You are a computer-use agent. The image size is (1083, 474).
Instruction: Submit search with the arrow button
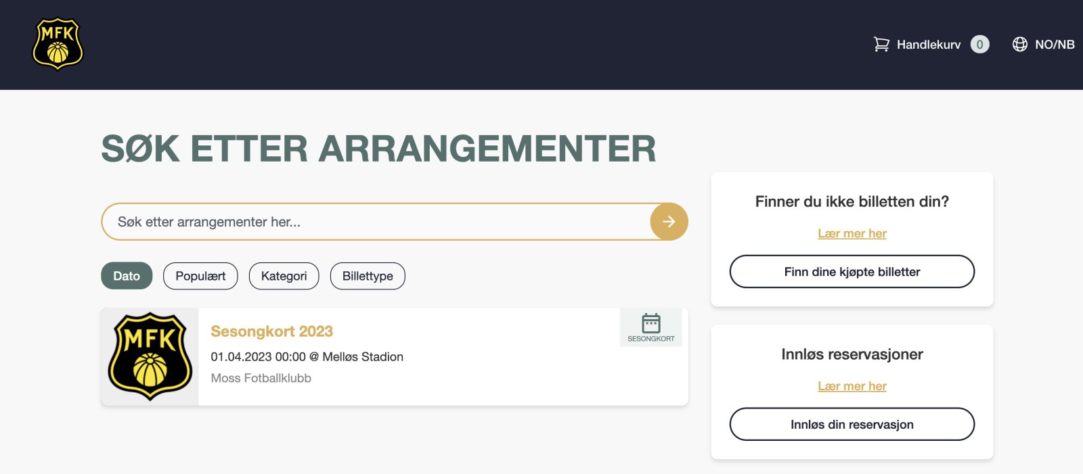pos(669,222)
